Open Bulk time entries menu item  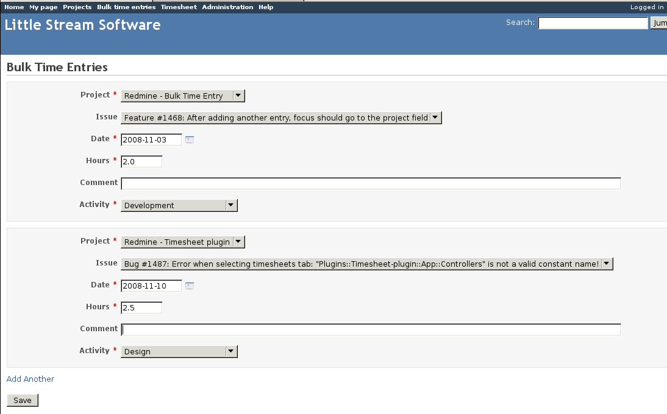[x=126, y=7]
